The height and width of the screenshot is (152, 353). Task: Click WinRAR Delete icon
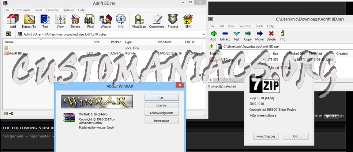[75, 21]
